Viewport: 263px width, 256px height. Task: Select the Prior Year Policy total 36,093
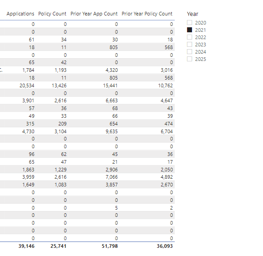click(165, 246)
